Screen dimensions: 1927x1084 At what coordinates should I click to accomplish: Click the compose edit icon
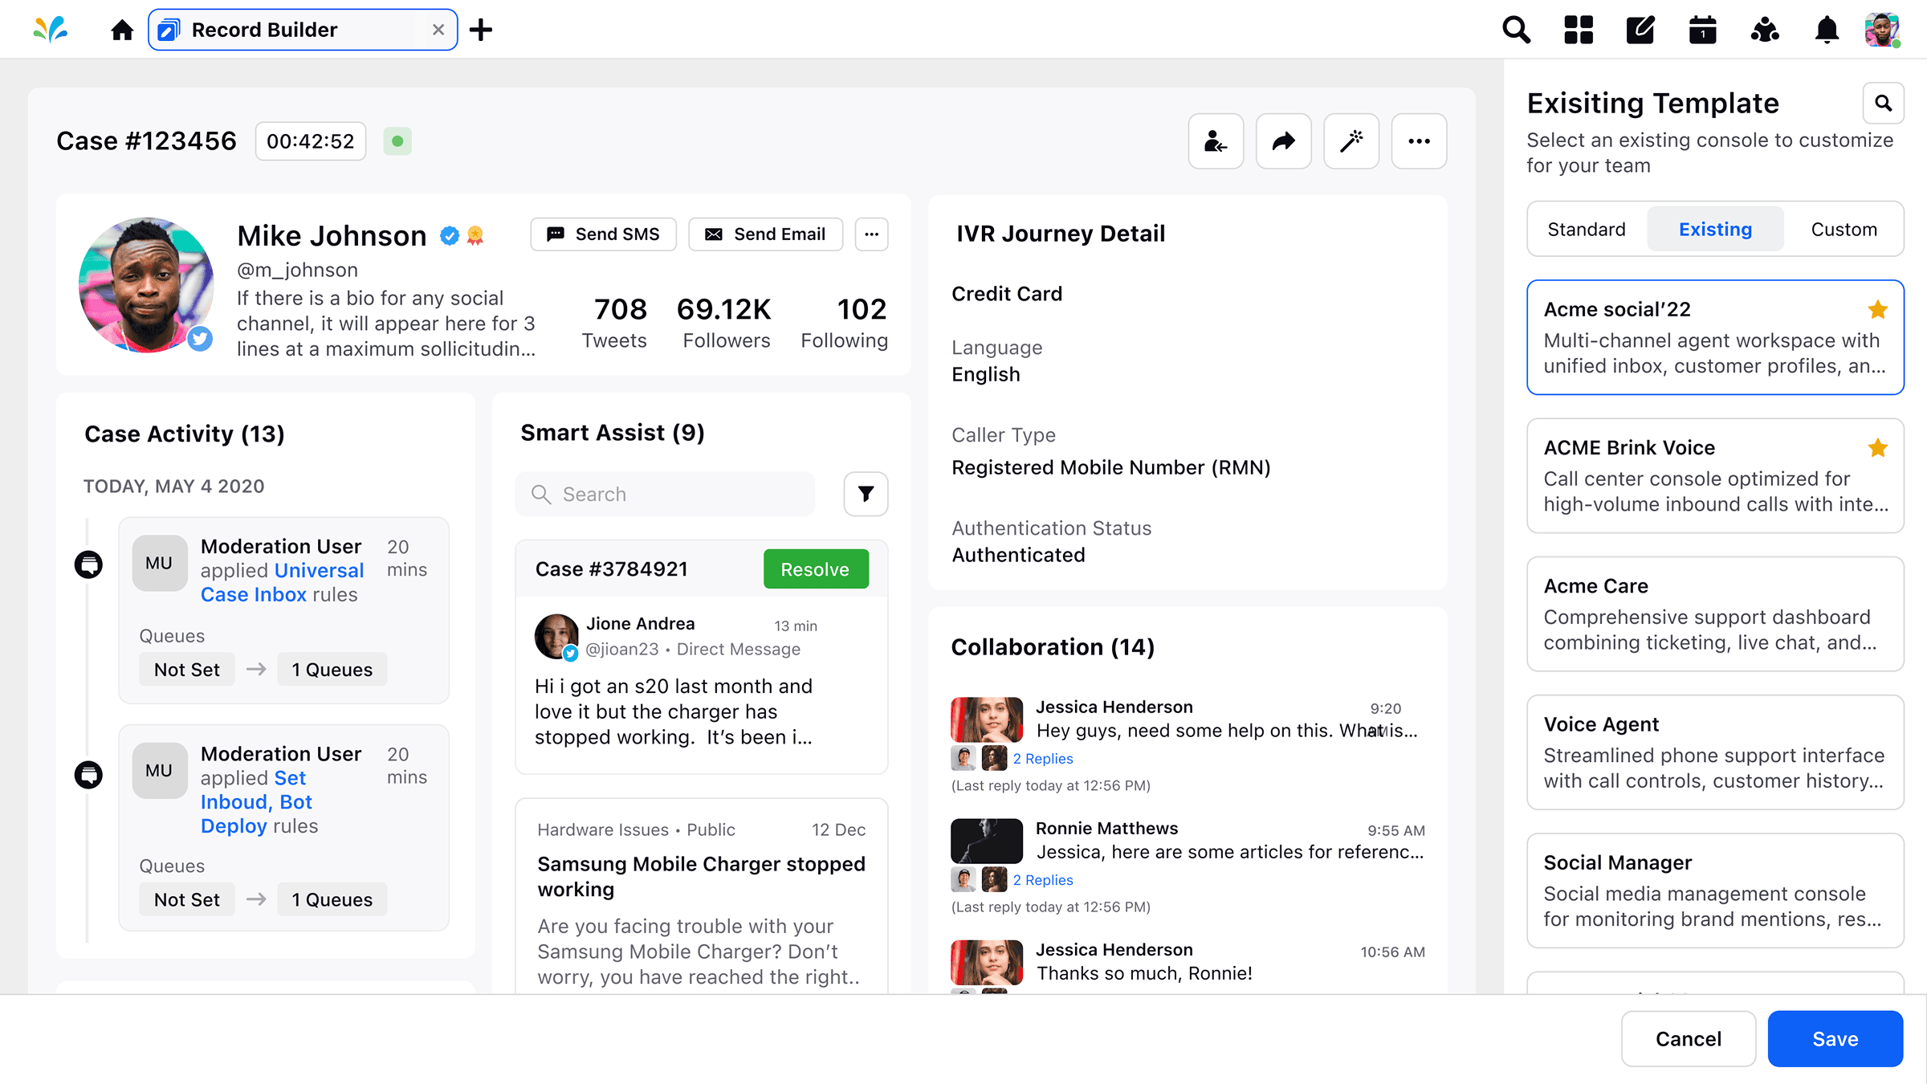(x=1640, y=30)
